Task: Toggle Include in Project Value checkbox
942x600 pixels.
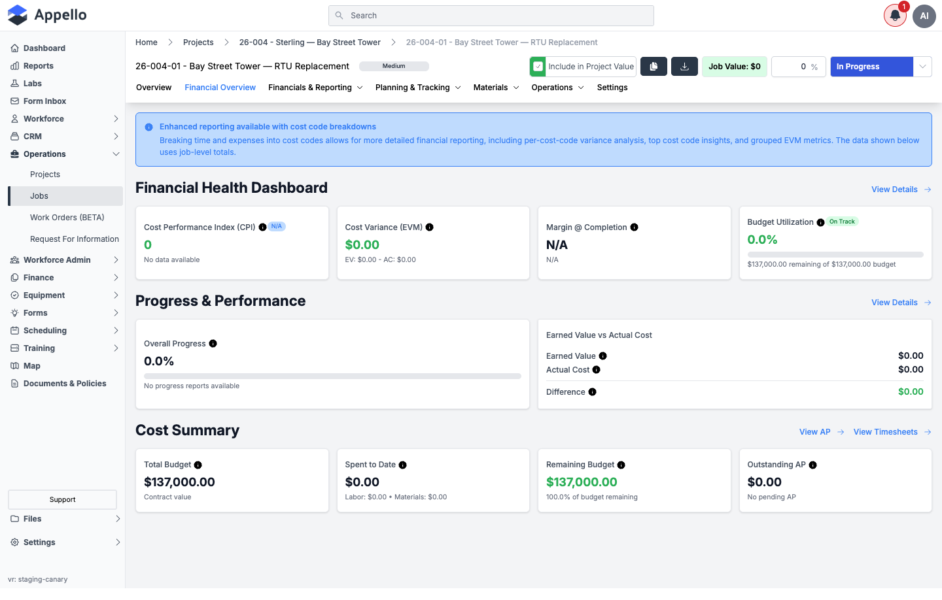Action: click(538, 67)
